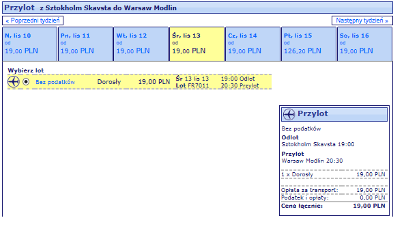Click the Opłata za transport line
419x246 pixels.
pos(333,191)
